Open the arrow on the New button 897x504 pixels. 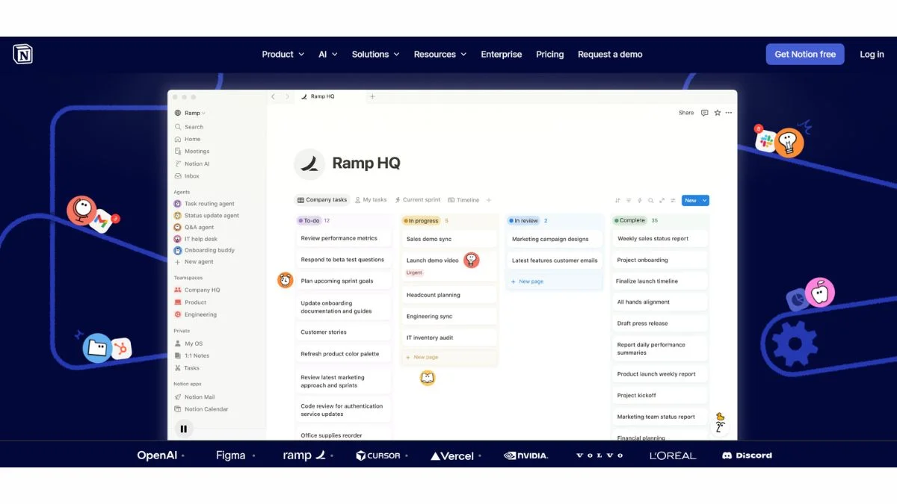[705, 200]
